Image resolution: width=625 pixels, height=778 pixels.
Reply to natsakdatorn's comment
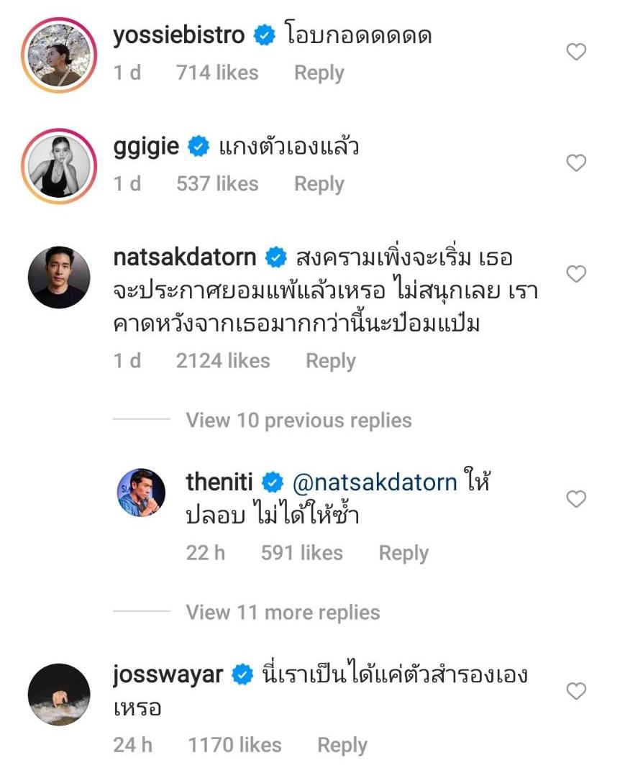(330, 361)
